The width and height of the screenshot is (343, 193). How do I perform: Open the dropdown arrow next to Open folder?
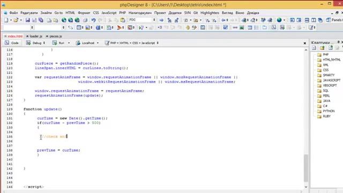21,20
